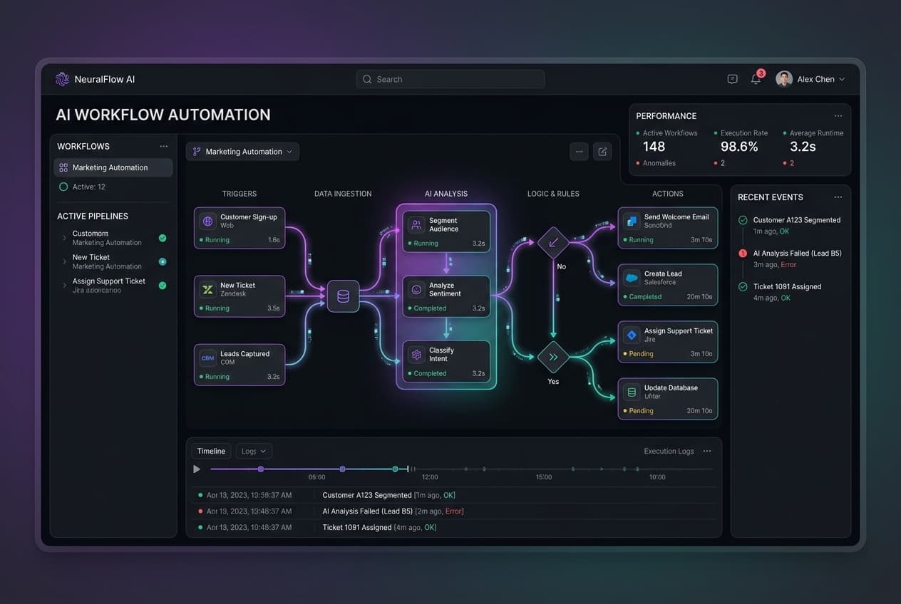
Task: Open the Customer A123 Segmented recent event
Action: point(790,225)
